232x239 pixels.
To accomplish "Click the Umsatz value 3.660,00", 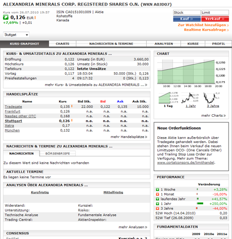I will click(x=141, y=59).
